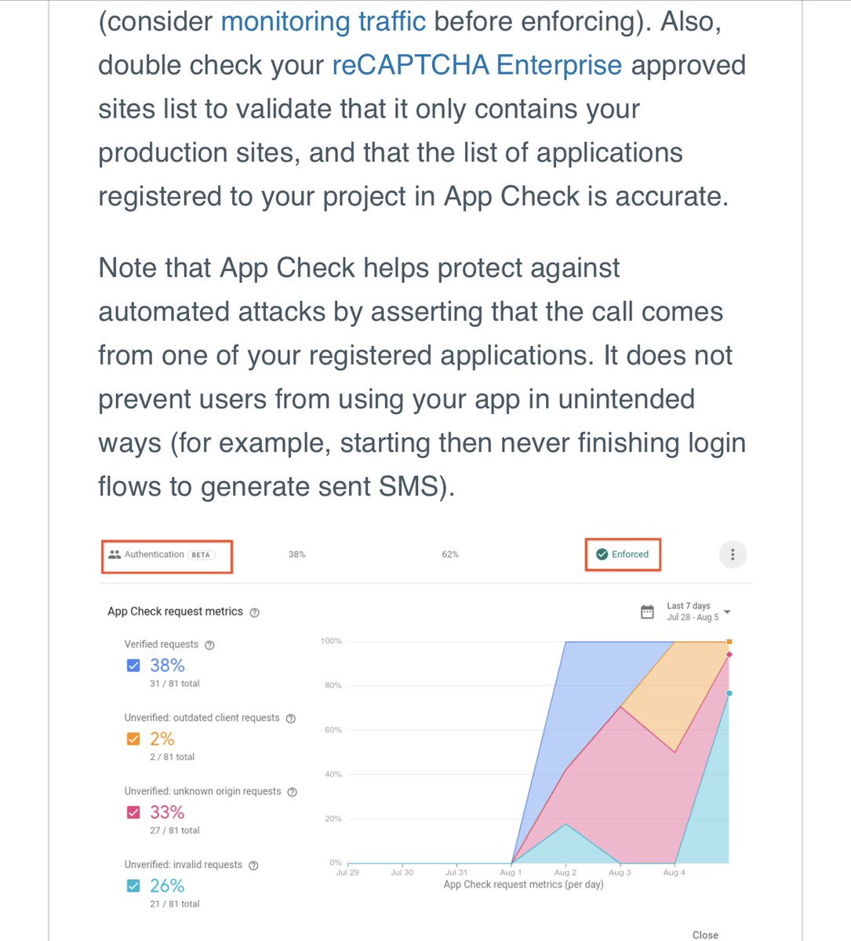Click the help icon beside Verified requests
Screen dimensions: 851x941
click(209, 645)
